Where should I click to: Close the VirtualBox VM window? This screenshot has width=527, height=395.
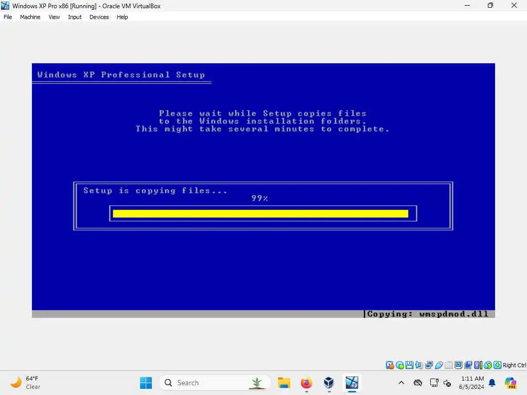click(x=514, y=5)
